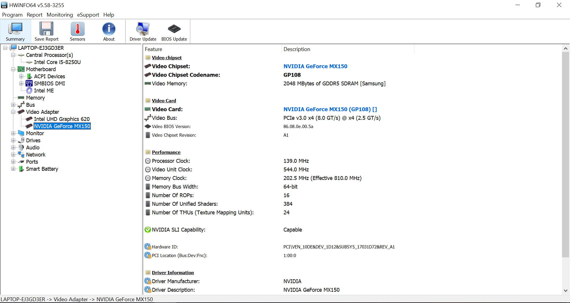This screenshot has height=303, width=570.
Task: Select the Hardware ID value text
Action: pyautogui.click(x=339, y=247)
